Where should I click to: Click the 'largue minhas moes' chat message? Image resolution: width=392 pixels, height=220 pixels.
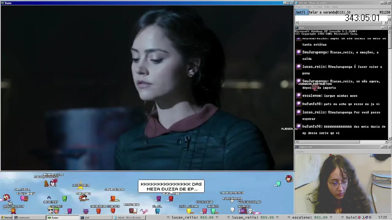[341, 96]
